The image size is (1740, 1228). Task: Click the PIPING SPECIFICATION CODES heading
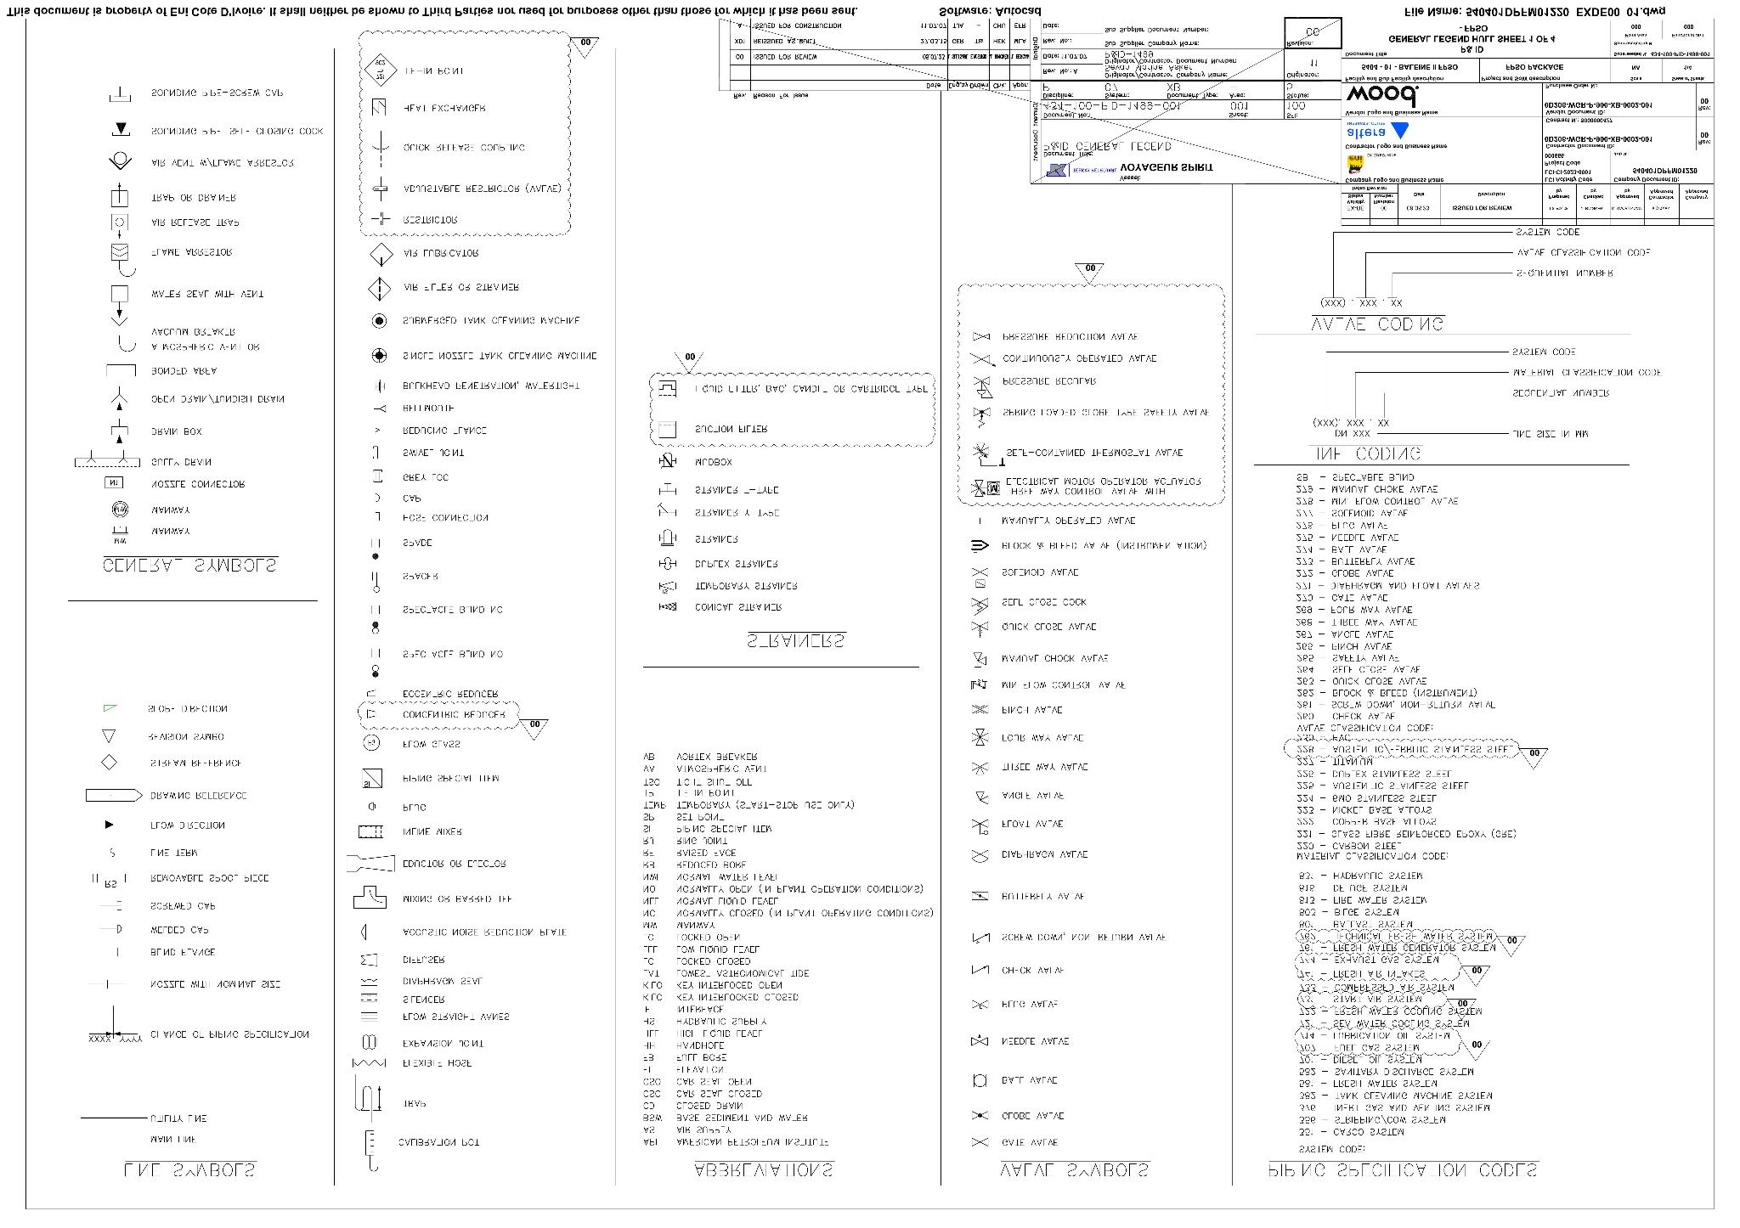coord(1403,1169)
